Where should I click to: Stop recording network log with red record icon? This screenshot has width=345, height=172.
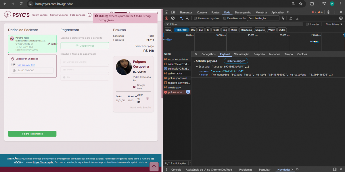[166, 18]
